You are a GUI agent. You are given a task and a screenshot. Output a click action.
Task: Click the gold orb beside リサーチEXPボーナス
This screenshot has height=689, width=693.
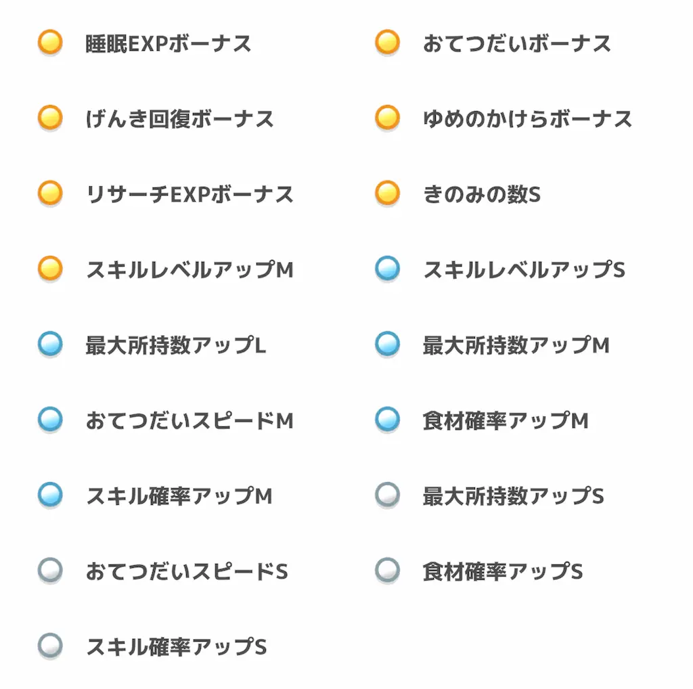coord(50,193)
